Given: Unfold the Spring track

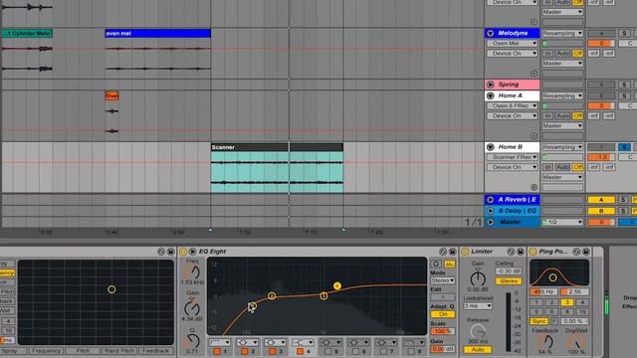Looking at the screenshot, I should click(x=491, y=85).
